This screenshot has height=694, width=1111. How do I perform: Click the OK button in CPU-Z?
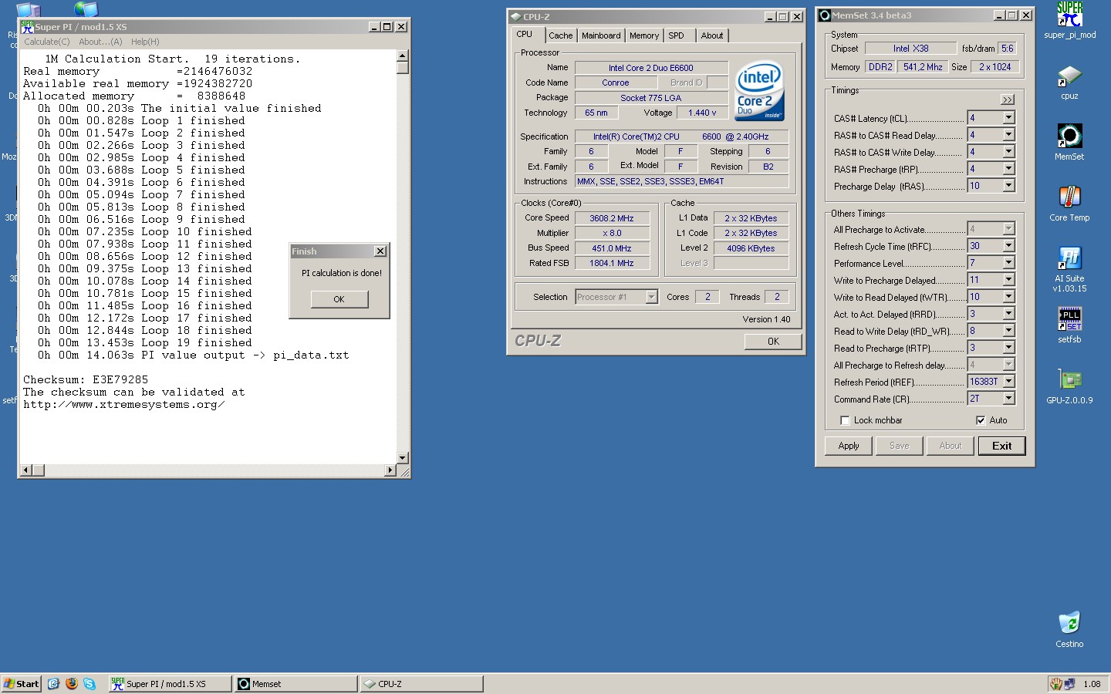click(773, 342)
